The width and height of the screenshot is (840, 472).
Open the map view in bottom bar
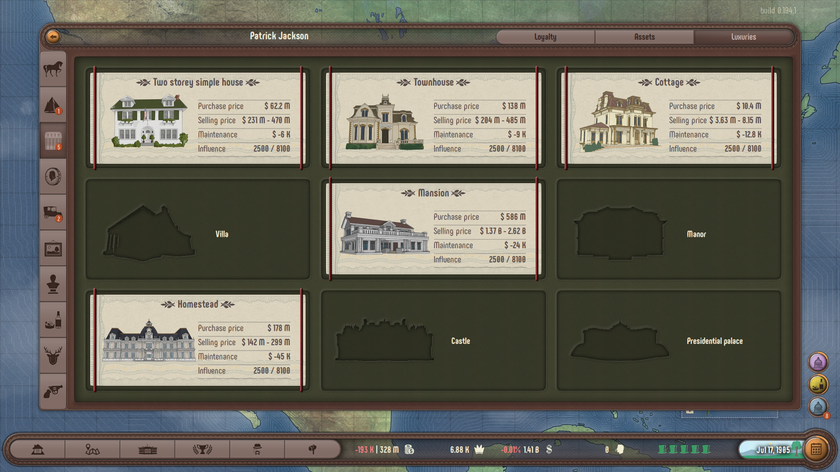tap(92, 449)
